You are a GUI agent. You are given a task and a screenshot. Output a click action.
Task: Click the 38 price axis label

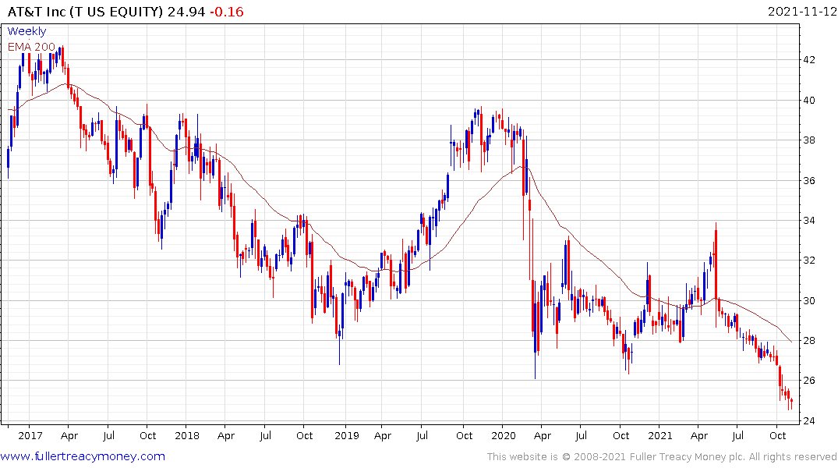click(809, 140)
